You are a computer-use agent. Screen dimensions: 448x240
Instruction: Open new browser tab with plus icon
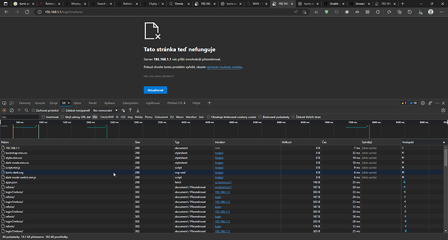[403, 4]
